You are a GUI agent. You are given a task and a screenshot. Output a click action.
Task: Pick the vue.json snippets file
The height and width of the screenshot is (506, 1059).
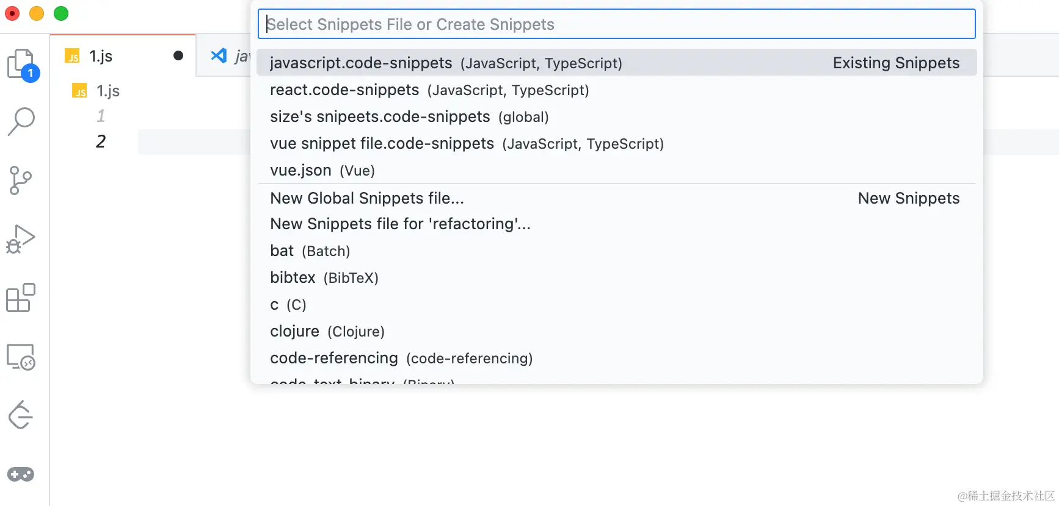300,171
